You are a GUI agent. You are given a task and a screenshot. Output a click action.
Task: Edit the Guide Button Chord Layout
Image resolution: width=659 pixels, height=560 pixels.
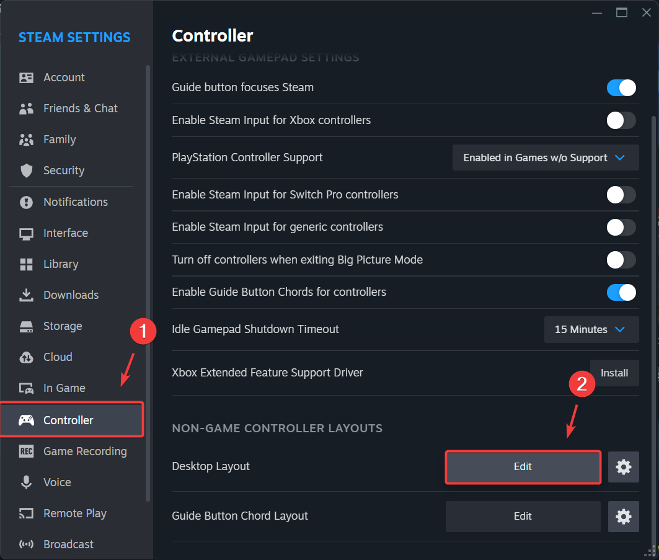(x=523, y=516)
